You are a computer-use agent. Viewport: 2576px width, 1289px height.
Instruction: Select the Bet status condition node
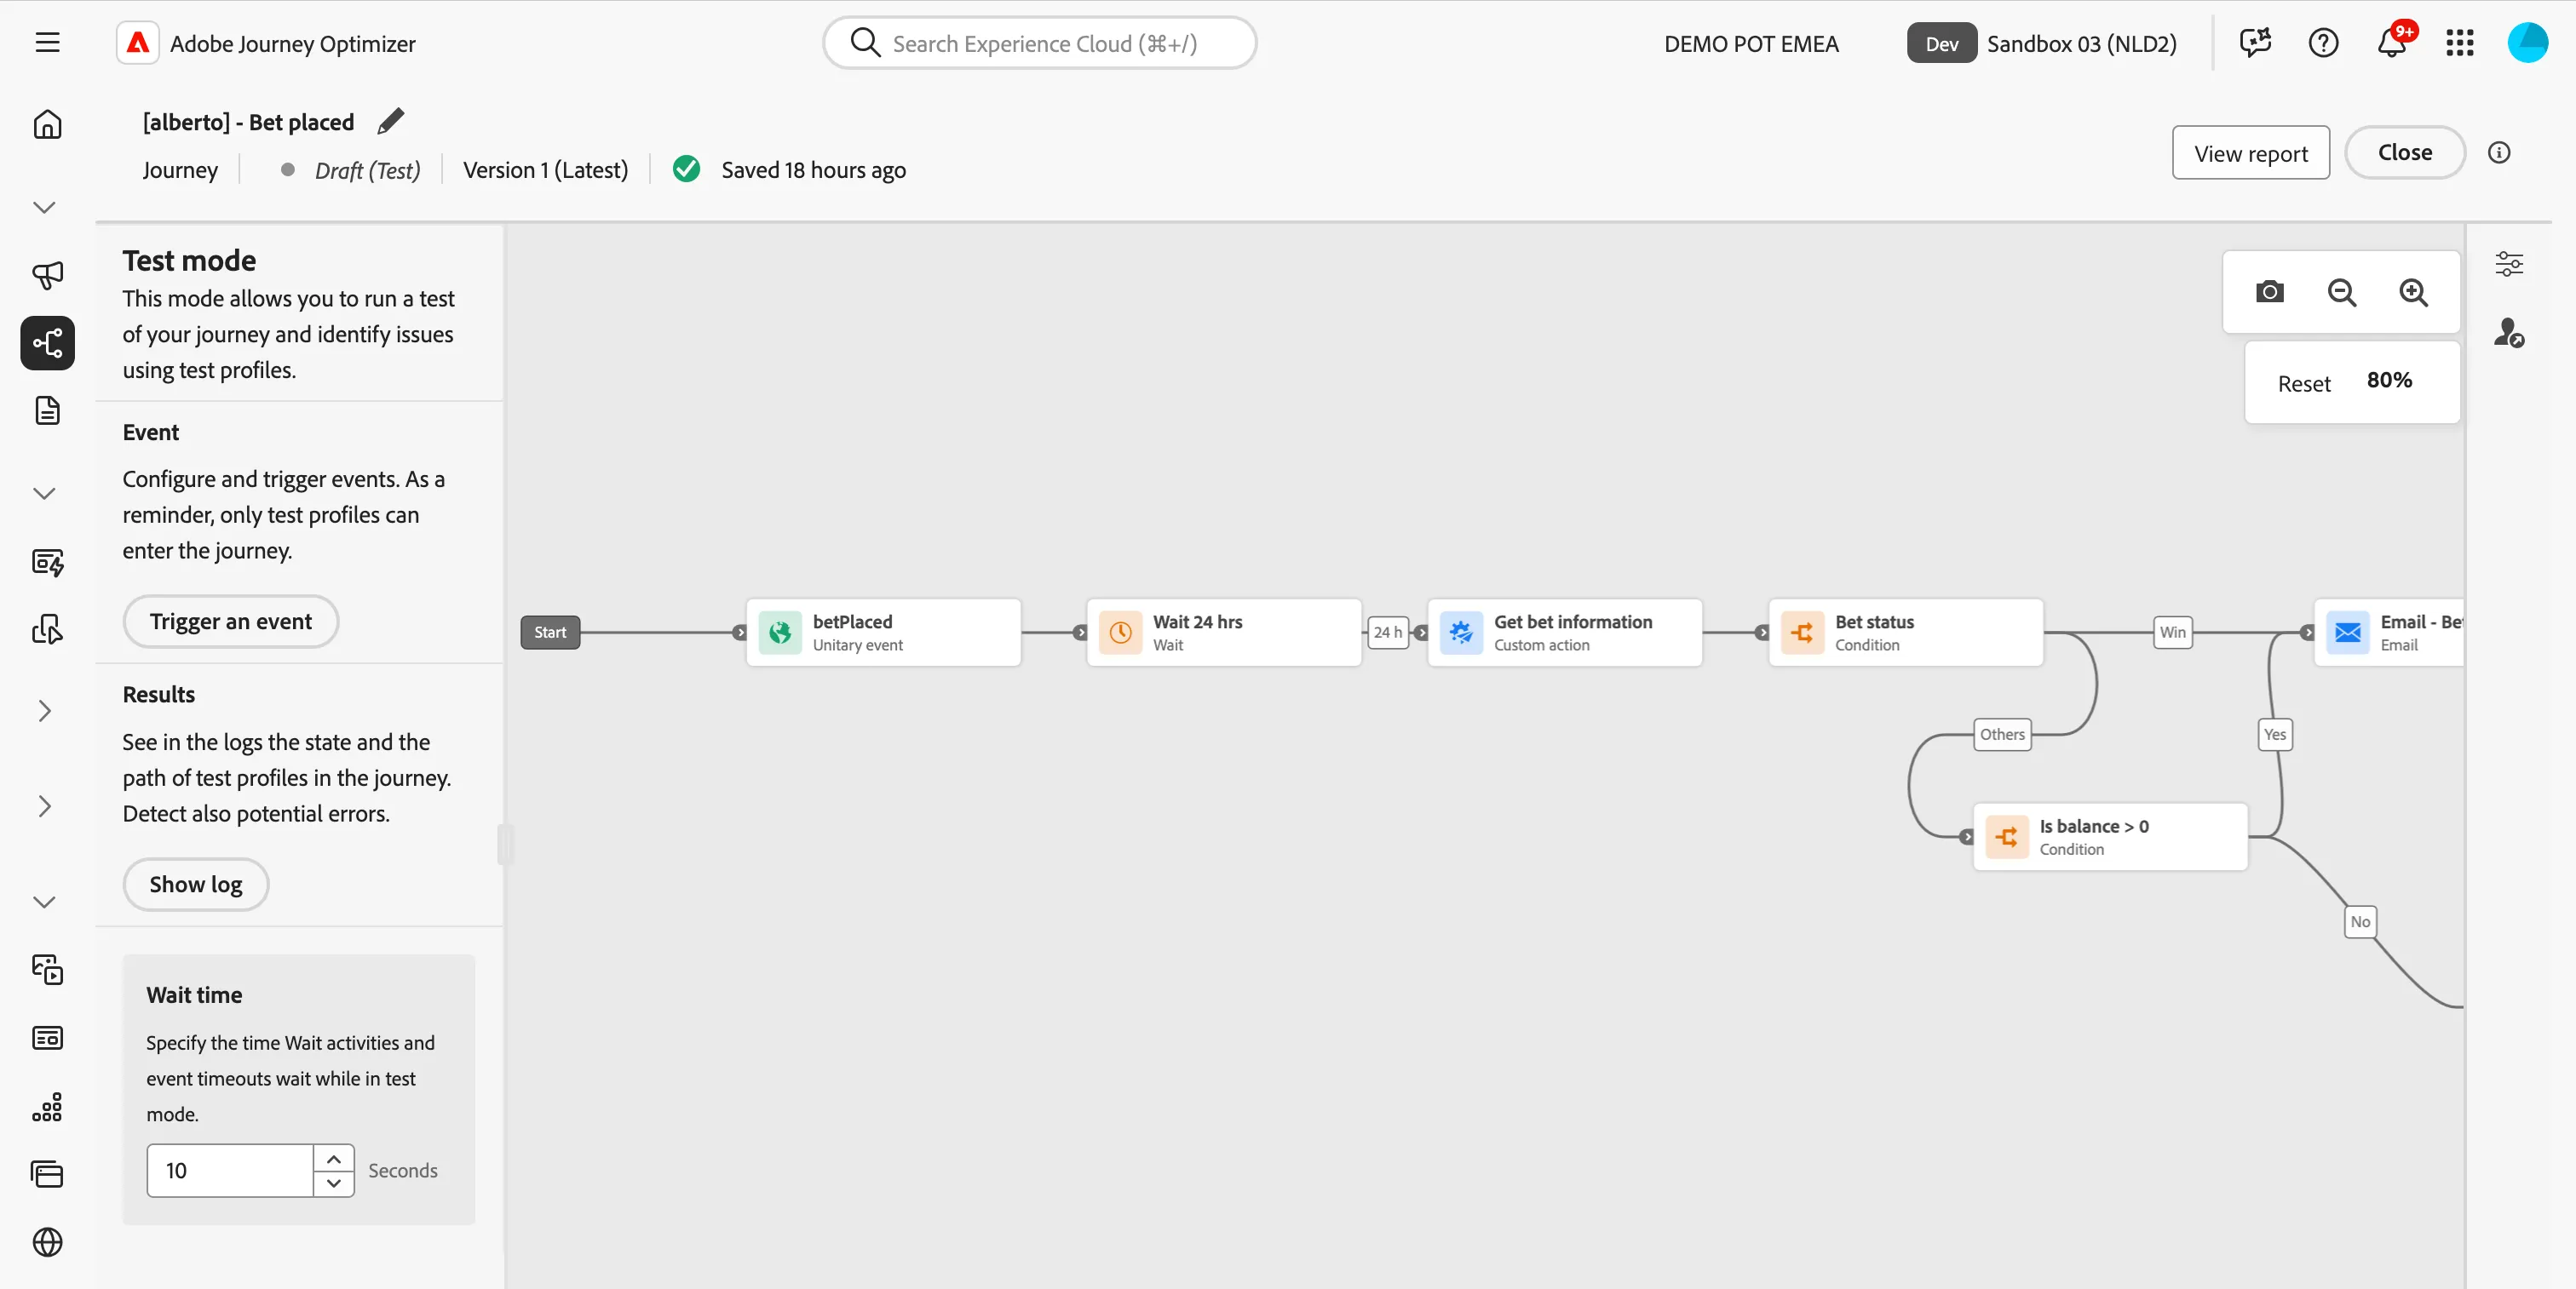(1906, 633)
